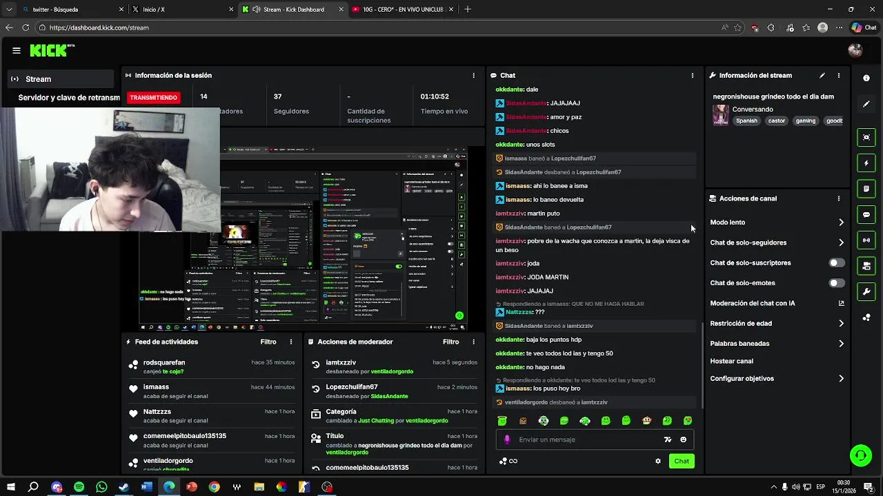This screenshot has width=883, height=496.
Task: Open Spotify from the taskbar
Action: (79, 487)
